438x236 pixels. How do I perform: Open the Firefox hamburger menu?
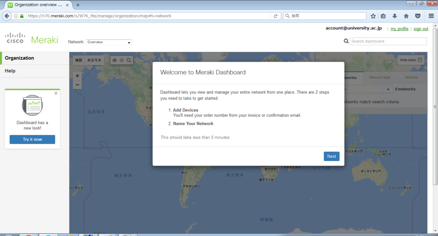click(431, 16)
